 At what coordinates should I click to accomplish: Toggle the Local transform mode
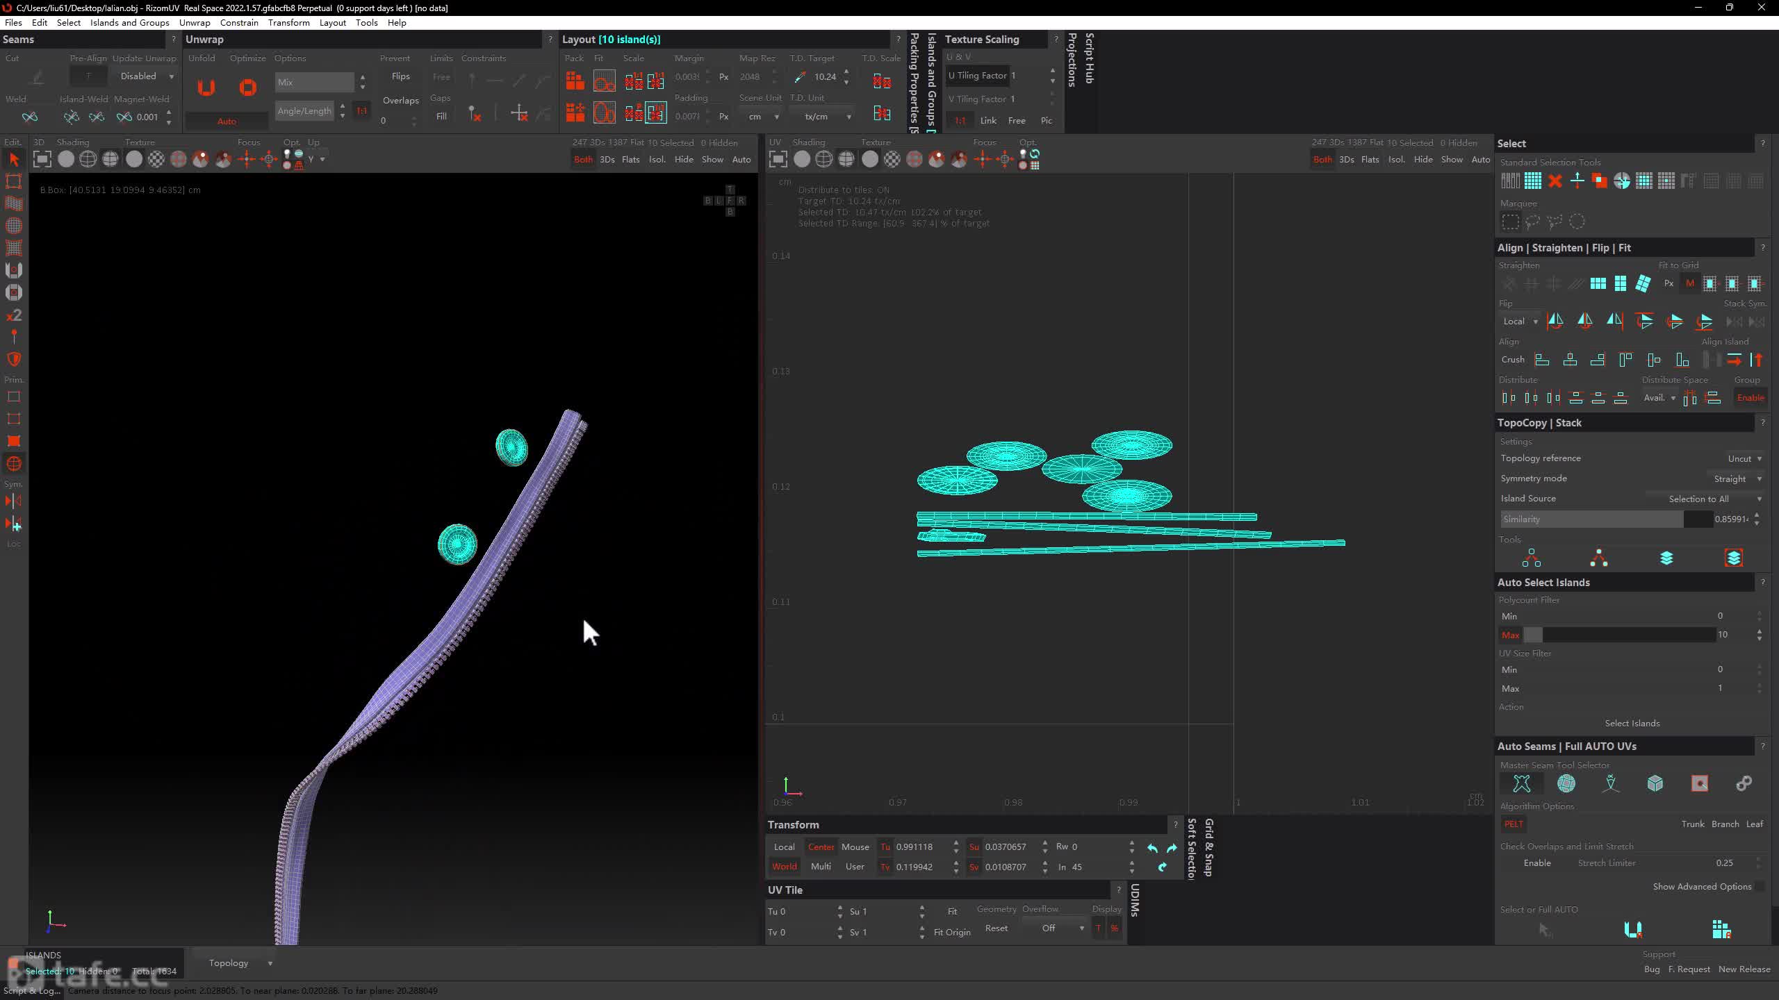pos(784,847)
